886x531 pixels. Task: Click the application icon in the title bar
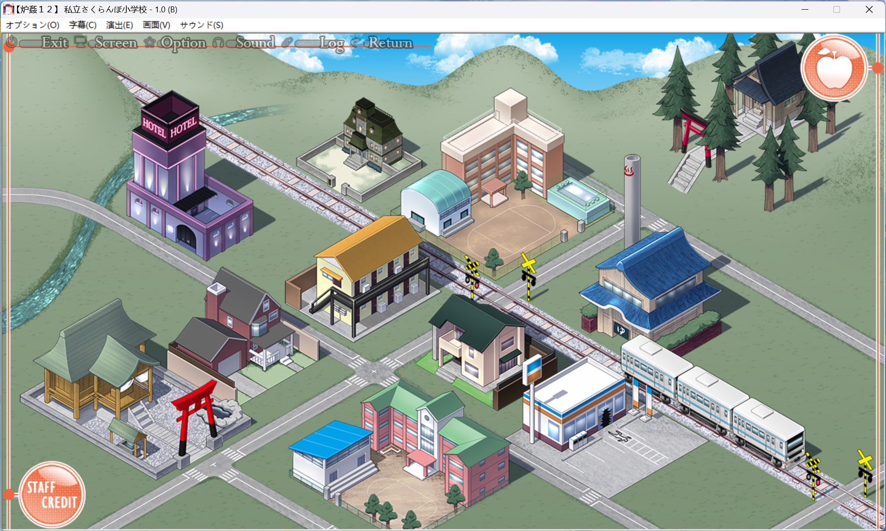tap(8, 9)
